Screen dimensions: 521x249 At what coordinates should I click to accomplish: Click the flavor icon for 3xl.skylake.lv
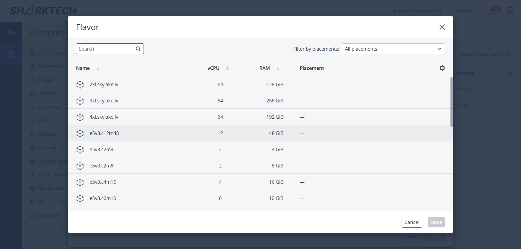(80, 101)
